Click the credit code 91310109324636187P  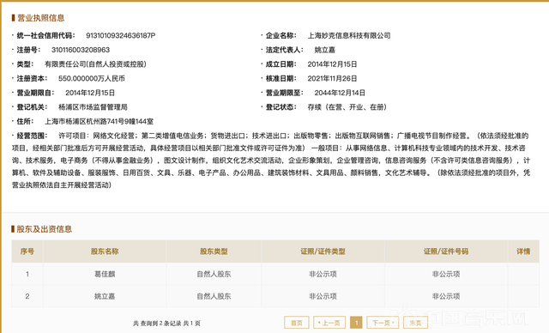[121, 36]
